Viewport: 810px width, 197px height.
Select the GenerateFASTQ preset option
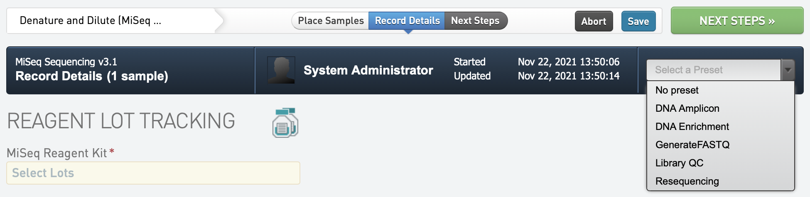(692, 145)
